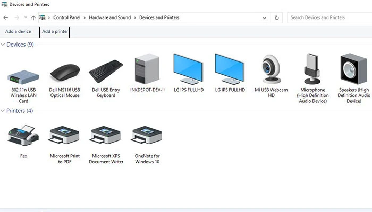Click the "Mi USB Webcam HD" label
Image resolution: width=372 pixels, height=212 pixels.
click(271, 93)
